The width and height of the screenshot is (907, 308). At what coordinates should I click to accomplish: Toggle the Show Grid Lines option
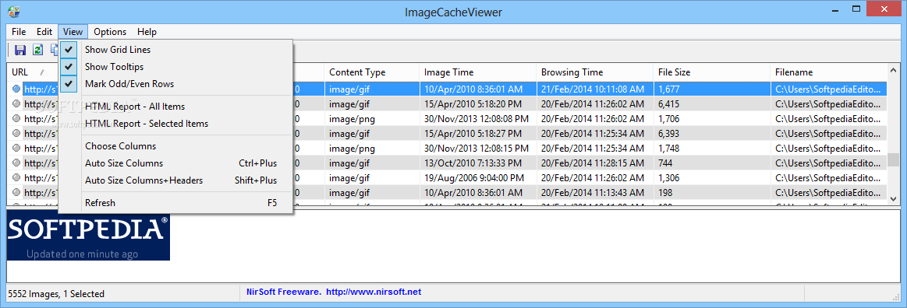(x=175, y=50)
